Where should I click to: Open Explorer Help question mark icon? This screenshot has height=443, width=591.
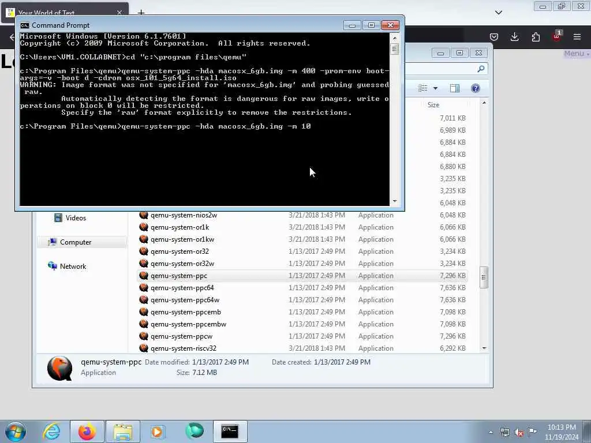476,88
